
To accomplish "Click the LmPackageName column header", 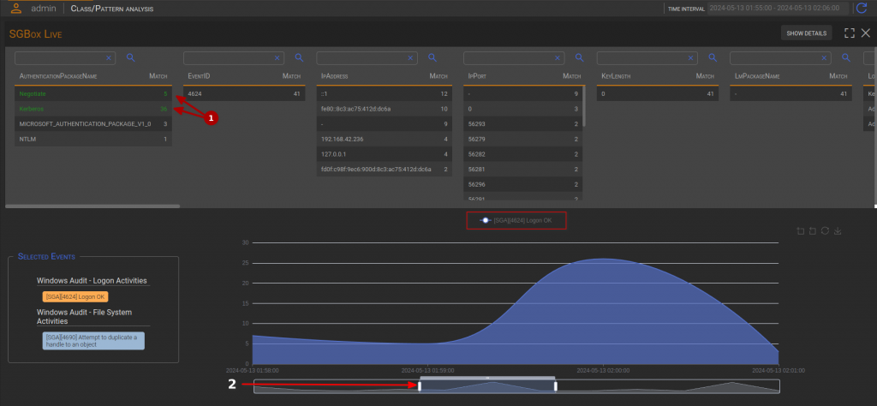I will 757,76.
